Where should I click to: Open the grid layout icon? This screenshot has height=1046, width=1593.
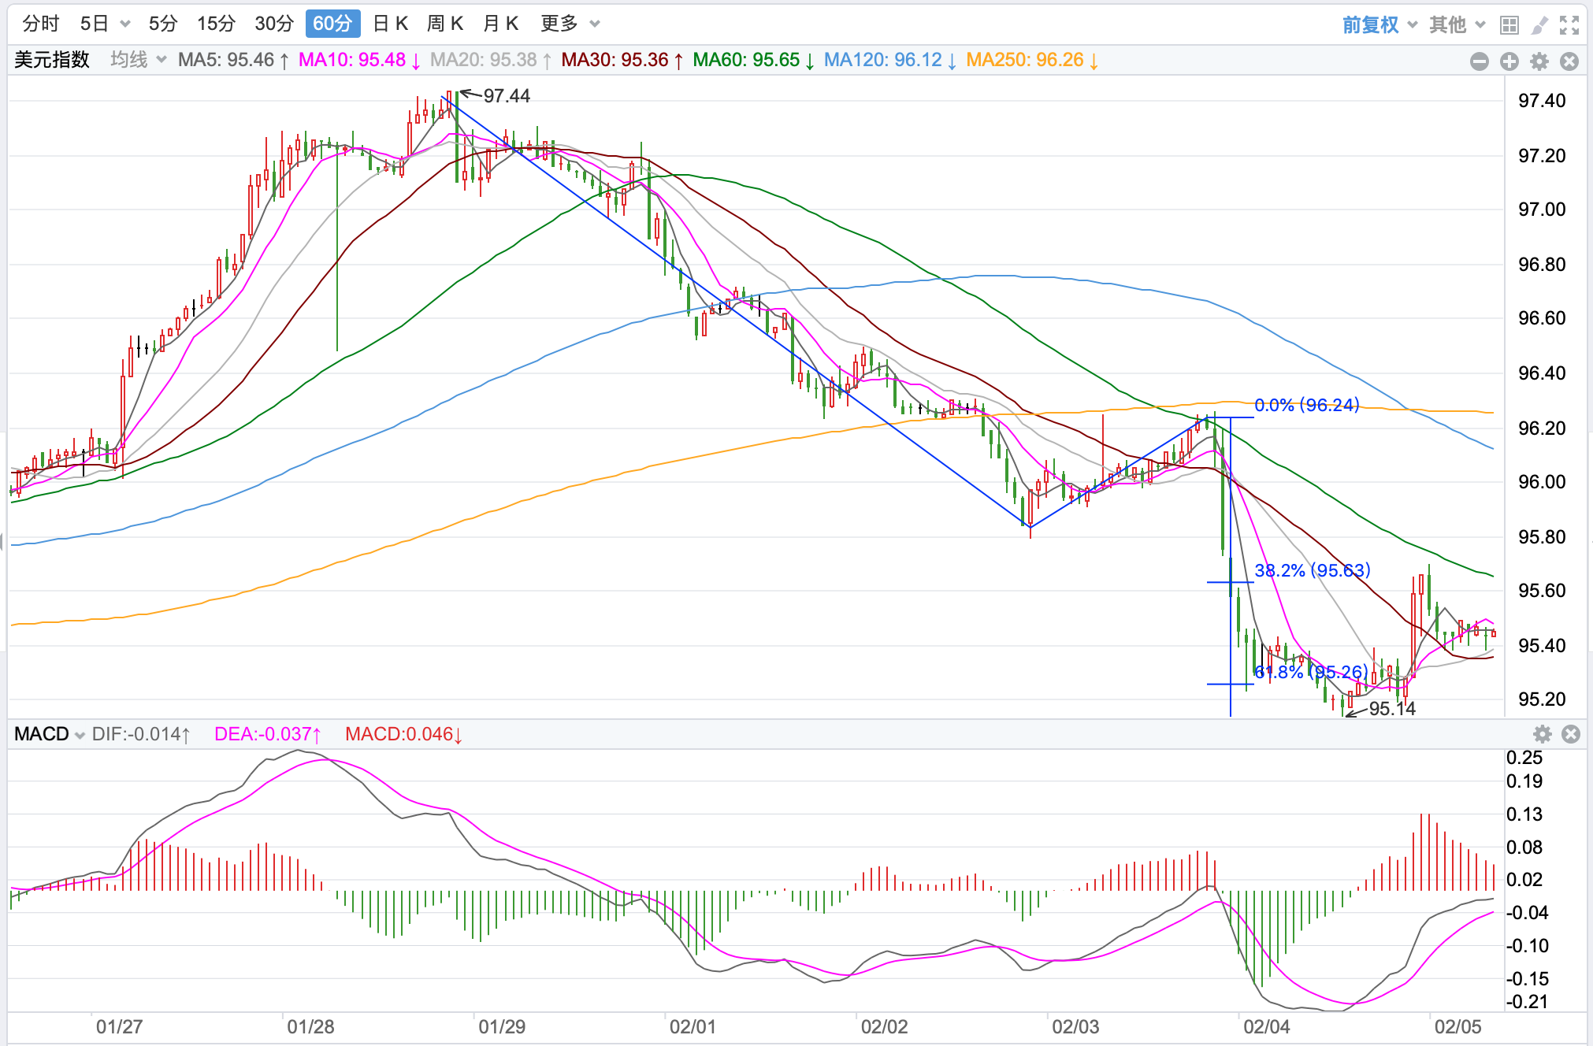point(1509,25)
